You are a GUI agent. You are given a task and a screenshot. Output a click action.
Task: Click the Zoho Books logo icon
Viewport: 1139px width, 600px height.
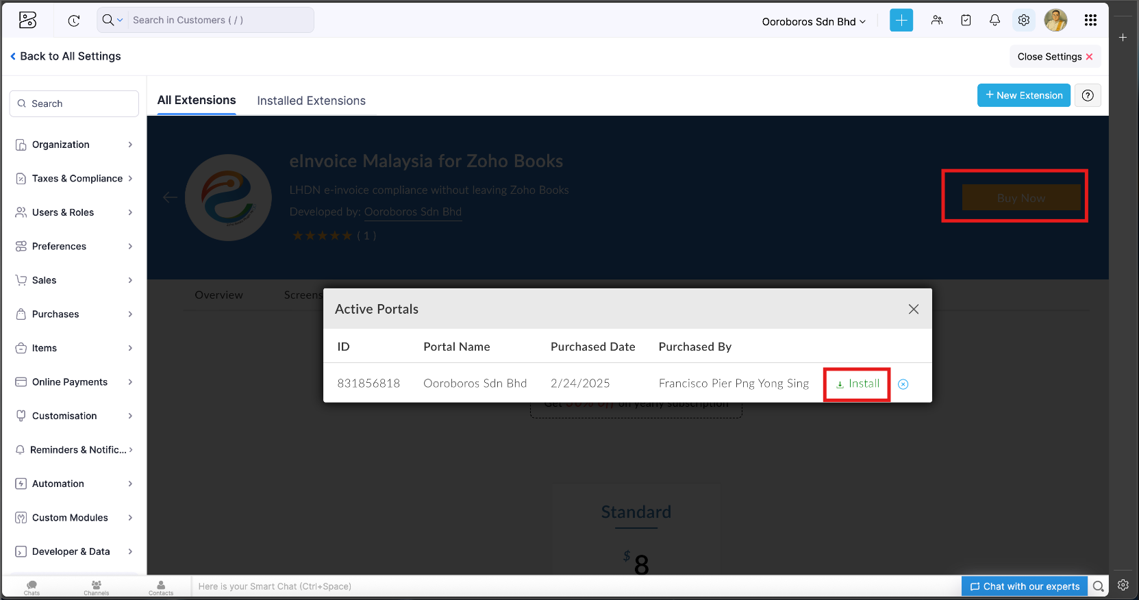27,21
